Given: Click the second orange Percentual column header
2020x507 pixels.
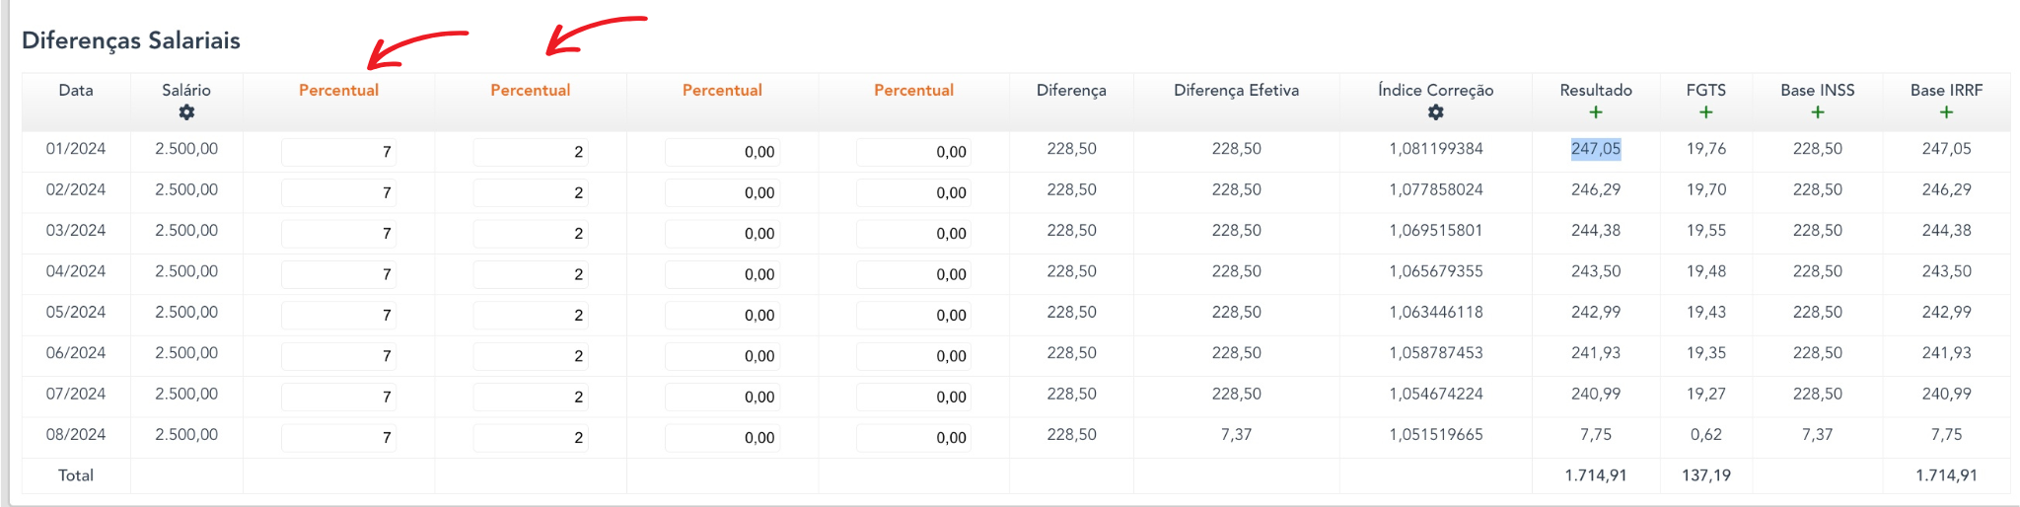Looking at the screenshot, I should pos(531,90).
